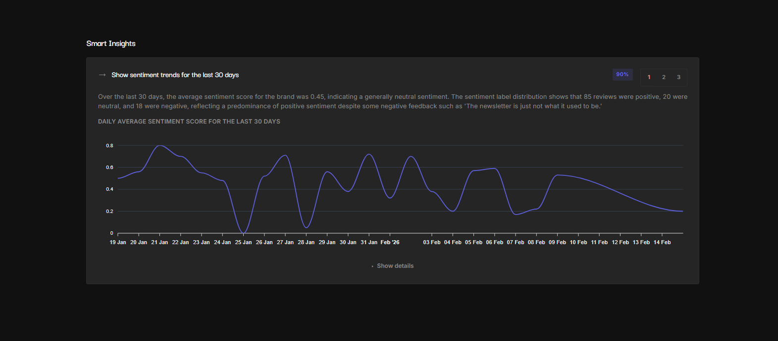Click the 13 Feb axis label
The image size is (778, 341).
tap(641, 243)
